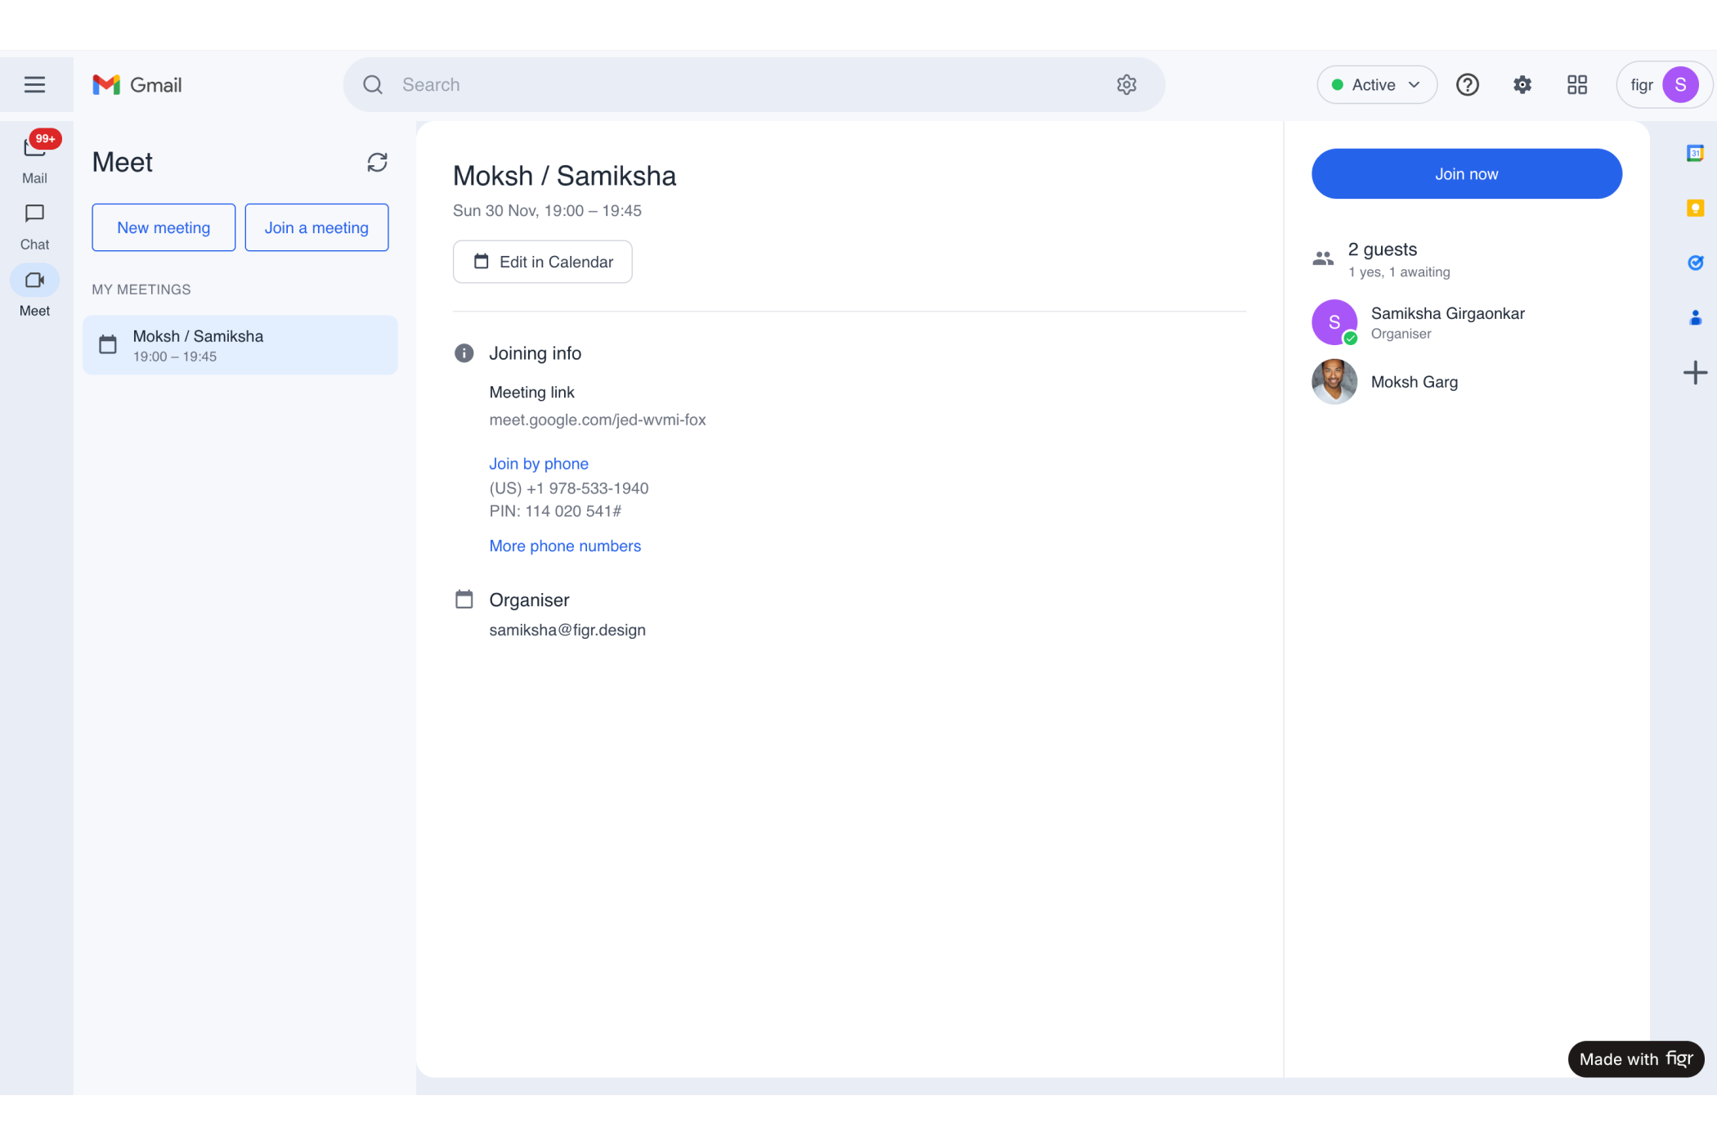Select the Moksh / Samiksha meeting entry
Image resolution: width=1717 pixels, height=1145 pixels.
(x=240, y=346)
